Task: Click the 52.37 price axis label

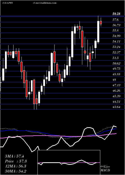Action: 116,52
